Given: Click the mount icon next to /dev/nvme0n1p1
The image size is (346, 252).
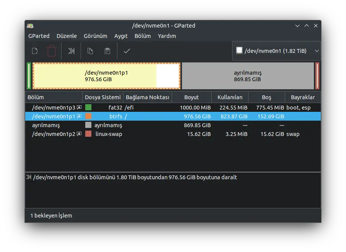Looking at the screenshot, I should pyautogui.click(x=79, y=116).
